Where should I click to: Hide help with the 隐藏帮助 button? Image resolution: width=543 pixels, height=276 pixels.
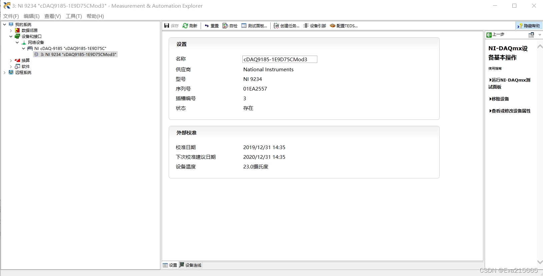click(529, 26)
